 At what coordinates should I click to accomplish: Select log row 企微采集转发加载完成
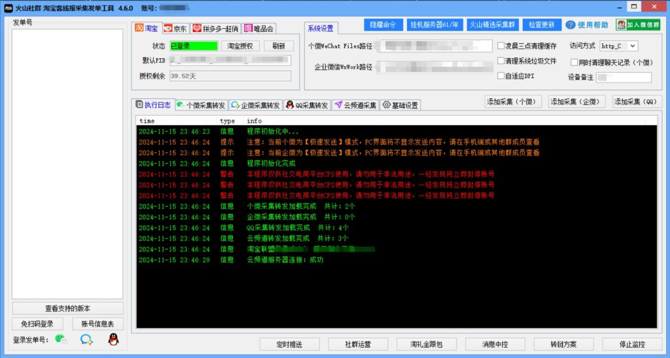397,217
